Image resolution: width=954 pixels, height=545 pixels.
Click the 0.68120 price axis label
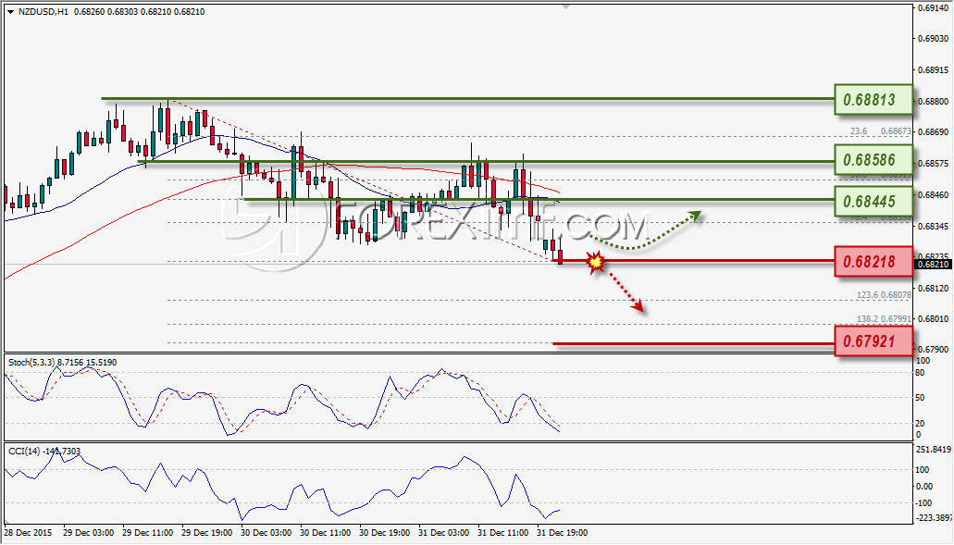[x=934, y=288]
